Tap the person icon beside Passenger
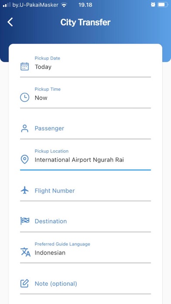This screenshot has width=171, height=304. (x=24, y=128)
